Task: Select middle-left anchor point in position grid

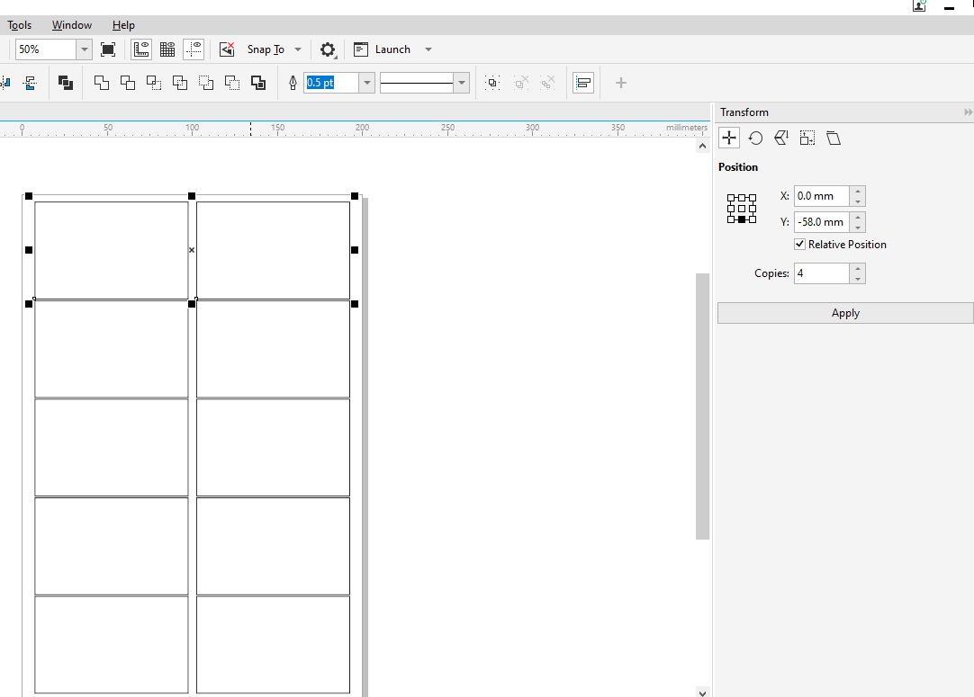Action: [731, 209]
